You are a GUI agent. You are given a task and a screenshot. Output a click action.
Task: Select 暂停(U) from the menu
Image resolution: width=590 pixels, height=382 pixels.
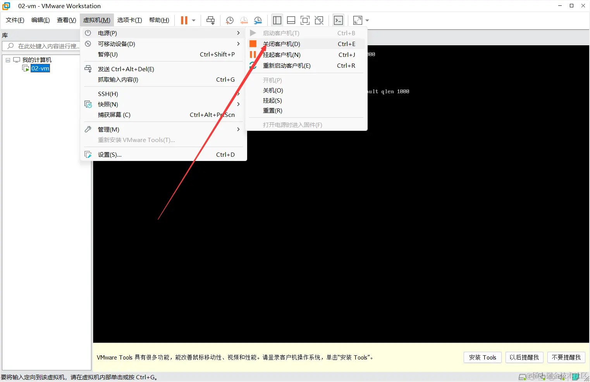click(x=163, y=54)
